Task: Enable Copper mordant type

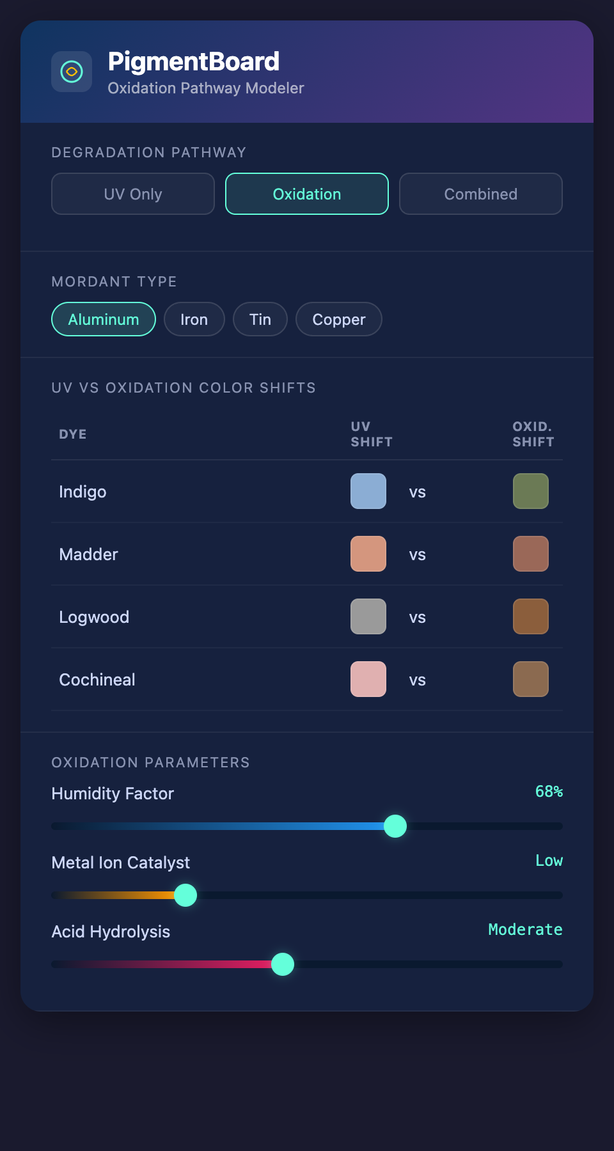Action: pos(339,319)
